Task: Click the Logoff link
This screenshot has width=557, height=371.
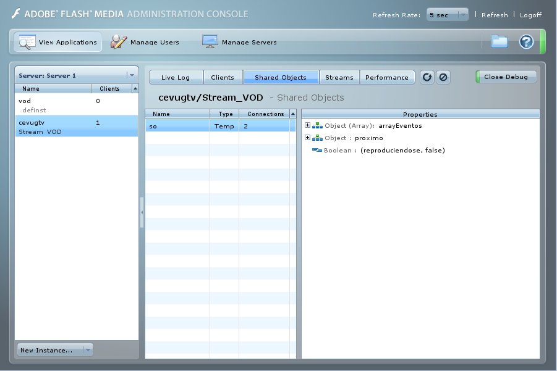Action: click(530, 15)
